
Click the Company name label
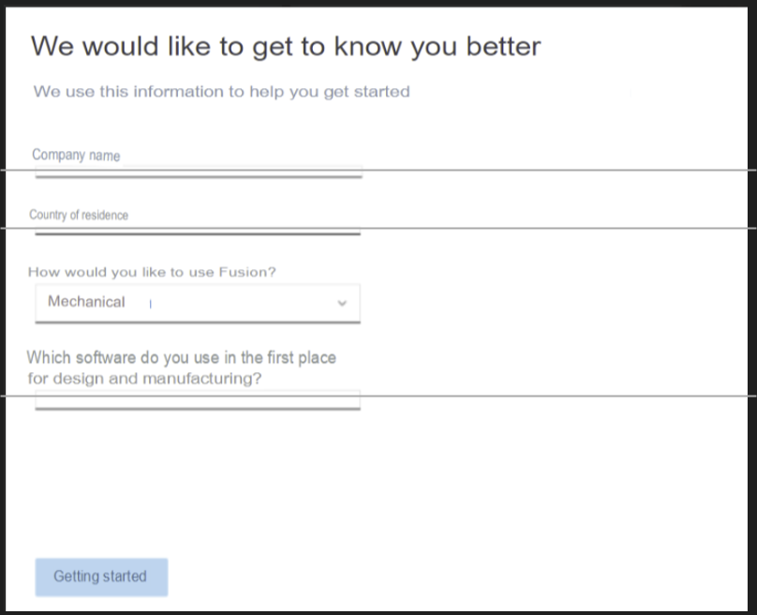coord(75,155)
